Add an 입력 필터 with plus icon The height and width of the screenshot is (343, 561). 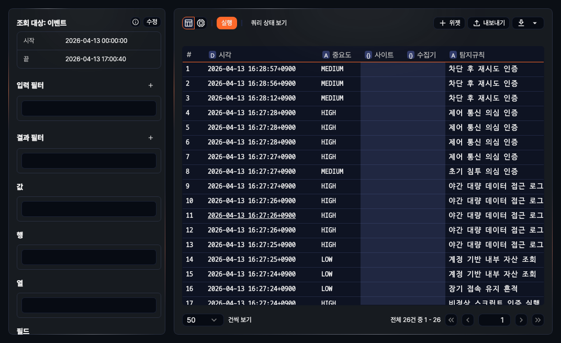coord(151,85)
